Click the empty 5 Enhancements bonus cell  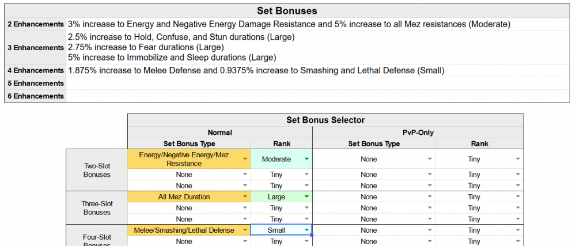(x=317, y=84)
